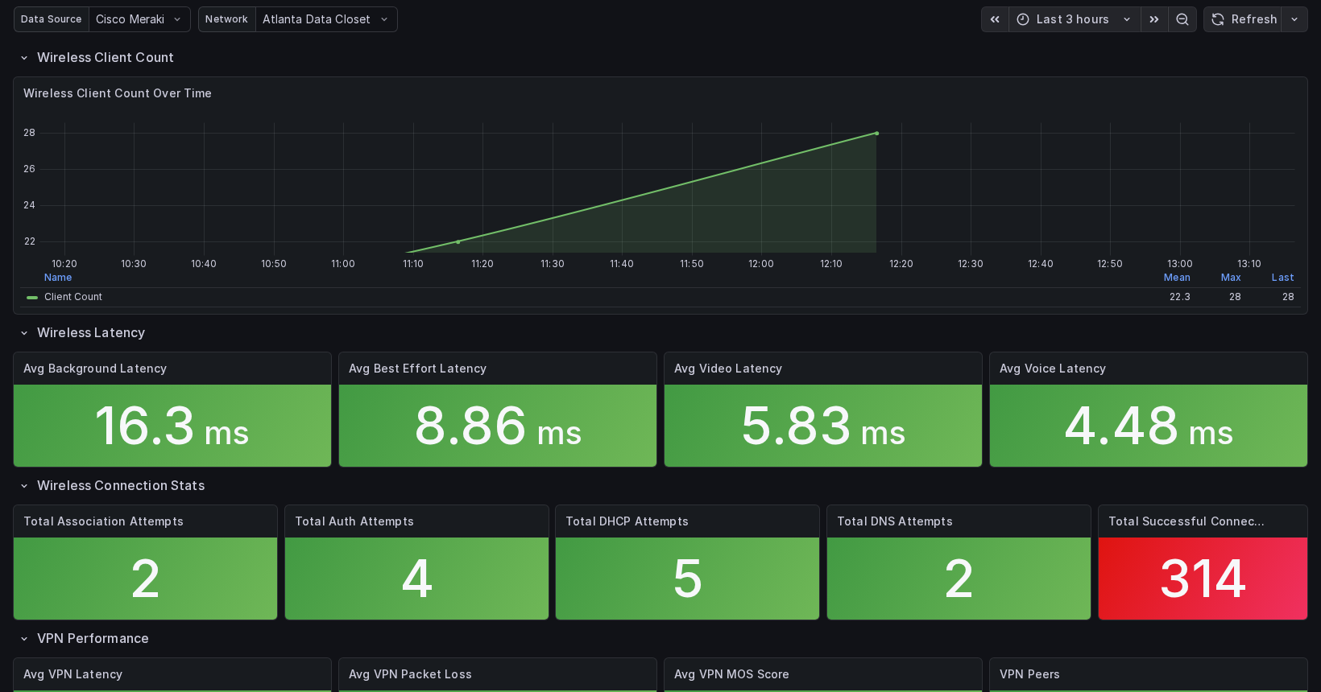
Task: Click the Total Association Attempts title
Action: [103, 521]
